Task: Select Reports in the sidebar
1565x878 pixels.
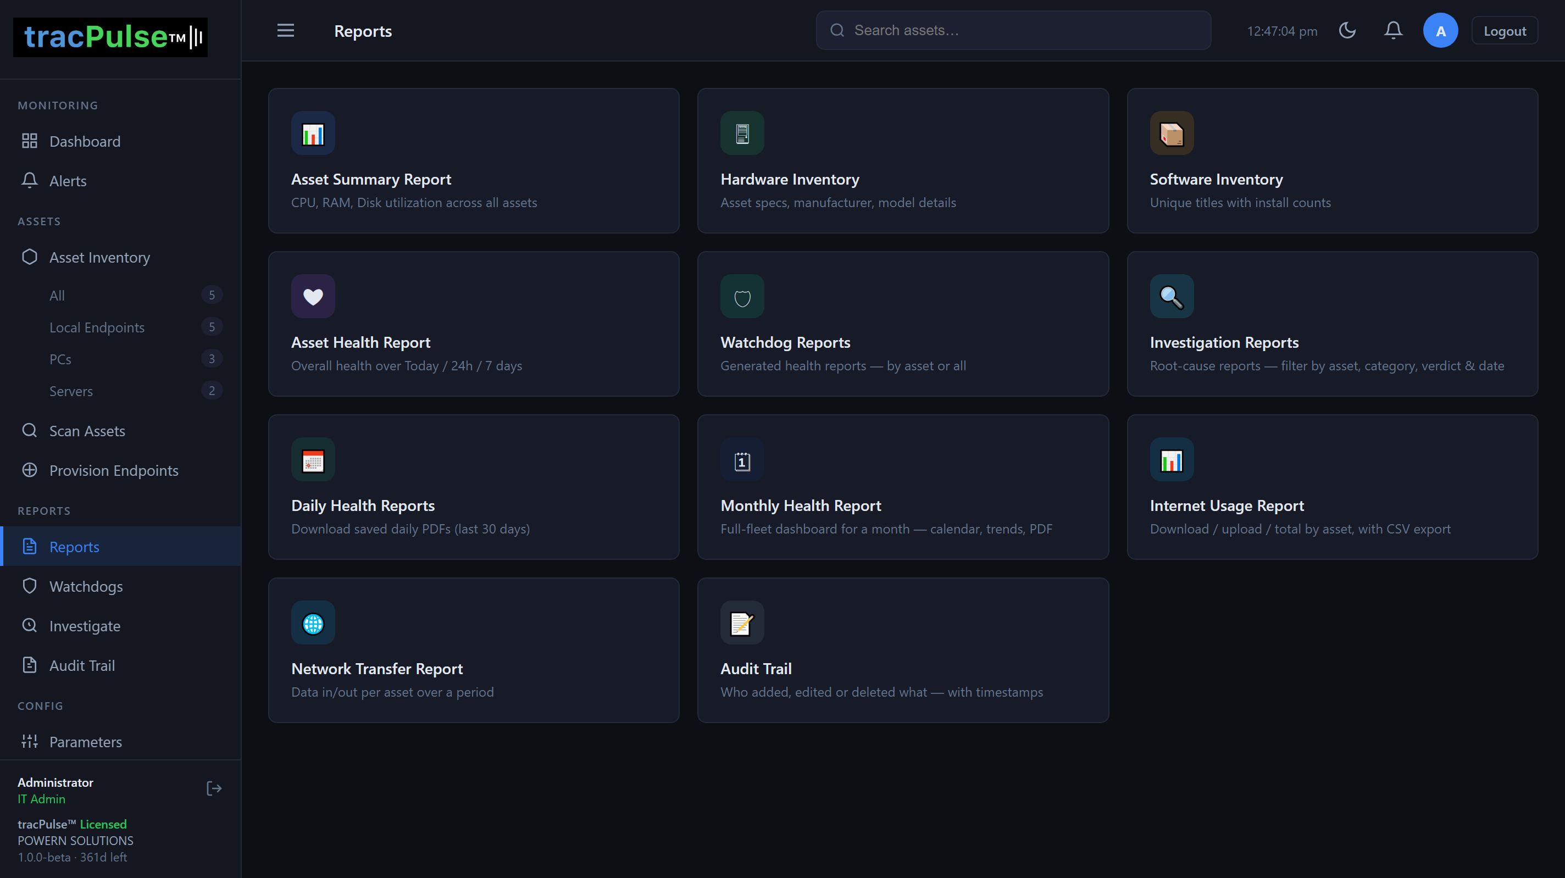Action: pos(120,546)
